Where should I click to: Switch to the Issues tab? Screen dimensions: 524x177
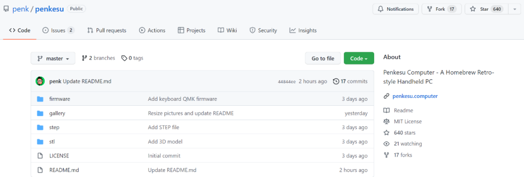[x=59, y=31]
